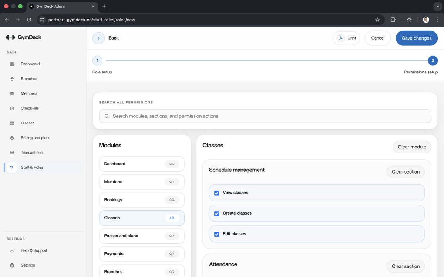Clear the Schedule management section
The width and height of the screenshot is (444, 277).
point(406,172)
